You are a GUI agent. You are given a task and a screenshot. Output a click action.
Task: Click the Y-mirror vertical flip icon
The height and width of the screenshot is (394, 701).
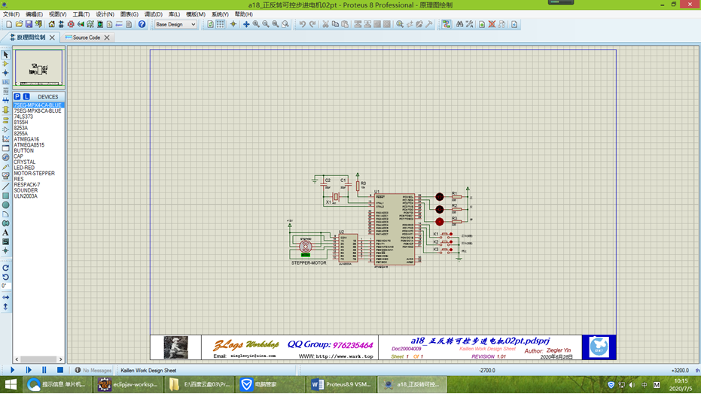pyautogui.click(x=5, y=307)
